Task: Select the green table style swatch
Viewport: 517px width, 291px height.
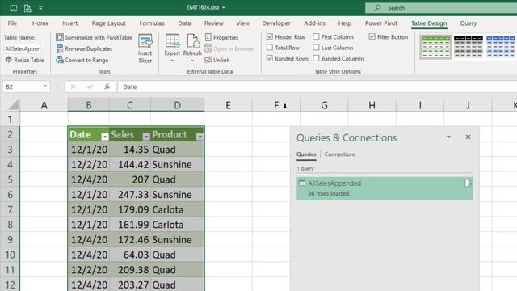Action: (435, 47)
